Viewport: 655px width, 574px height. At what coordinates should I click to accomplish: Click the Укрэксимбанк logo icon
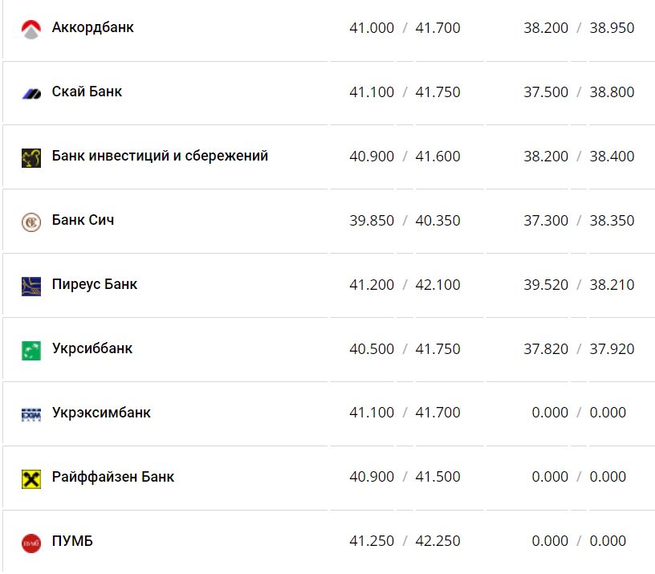coord(31,414)
